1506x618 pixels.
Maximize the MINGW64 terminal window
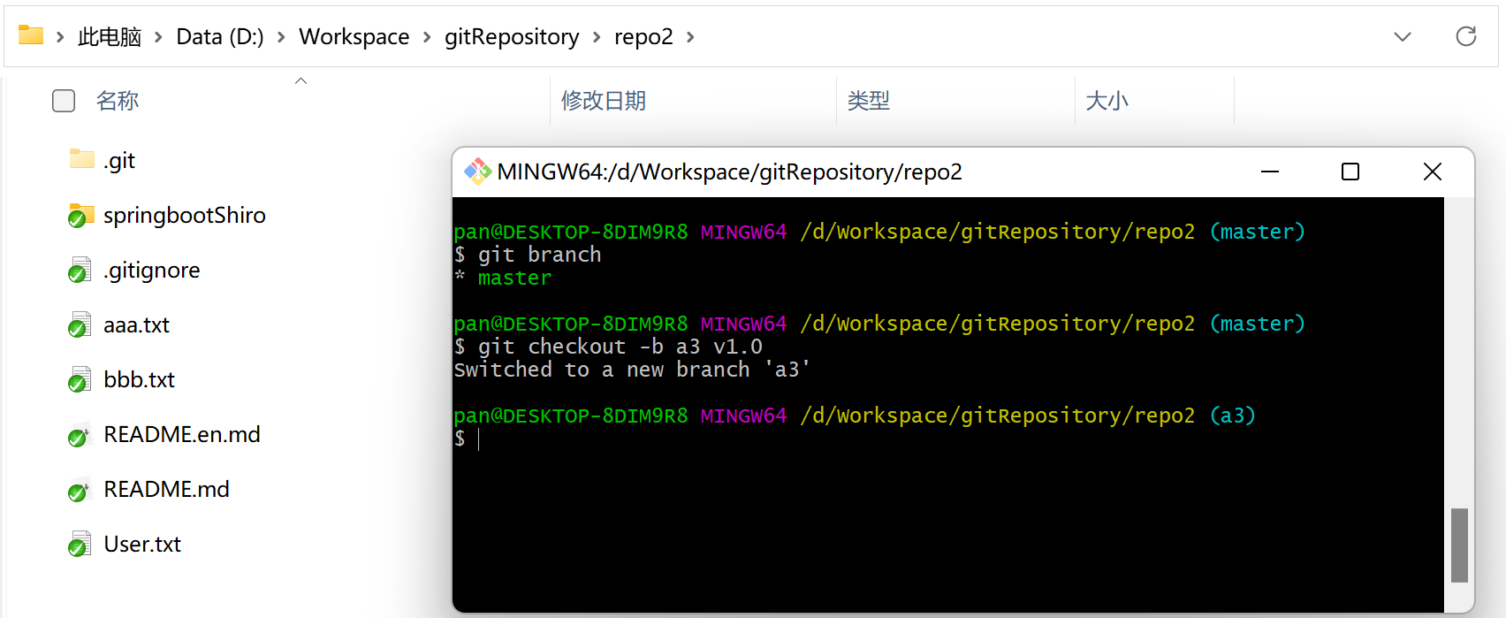click(x=1350, y=172)
